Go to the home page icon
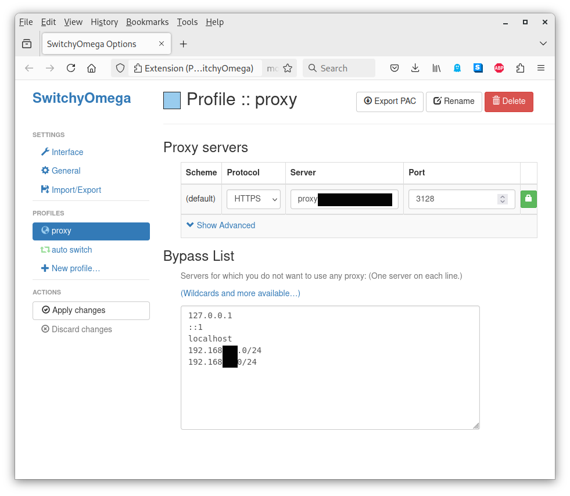570x496 pixels. click(92, 68)
